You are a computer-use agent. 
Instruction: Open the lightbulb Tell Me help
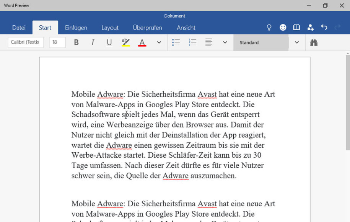pyautogui.click(x=269, y=28)
